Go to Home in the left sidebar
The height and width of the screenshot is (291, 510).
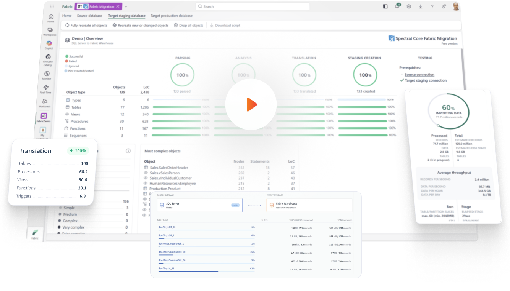[x=51, y=18]
